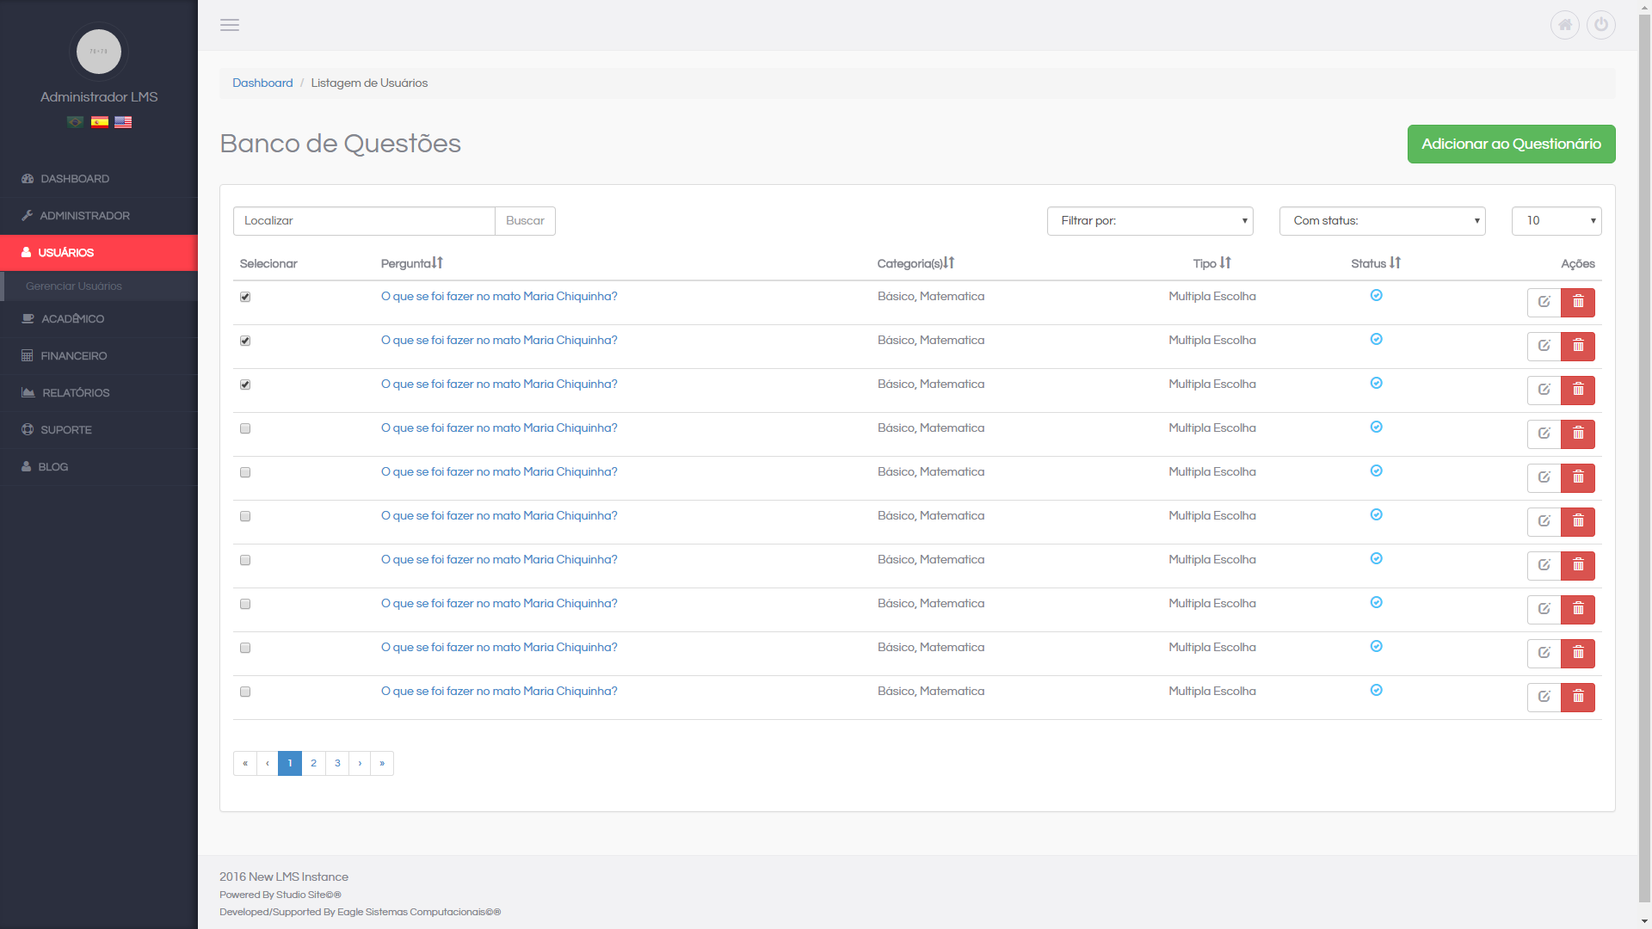Screen dimensions: 1652x929
Task: Open the rows-per-page 10 dropdown
Action: click(1556, 221)
